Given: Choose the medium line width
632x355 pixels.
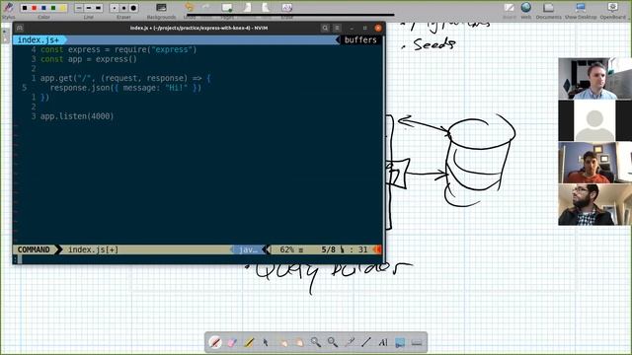Looking at the screenshot, I should point(89,8).
